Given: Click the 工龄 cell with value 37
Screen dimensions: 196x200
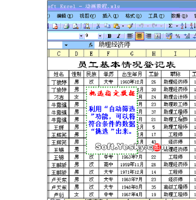Looking at the screenshot, I should pyautogui.click(x=154, y=112).
